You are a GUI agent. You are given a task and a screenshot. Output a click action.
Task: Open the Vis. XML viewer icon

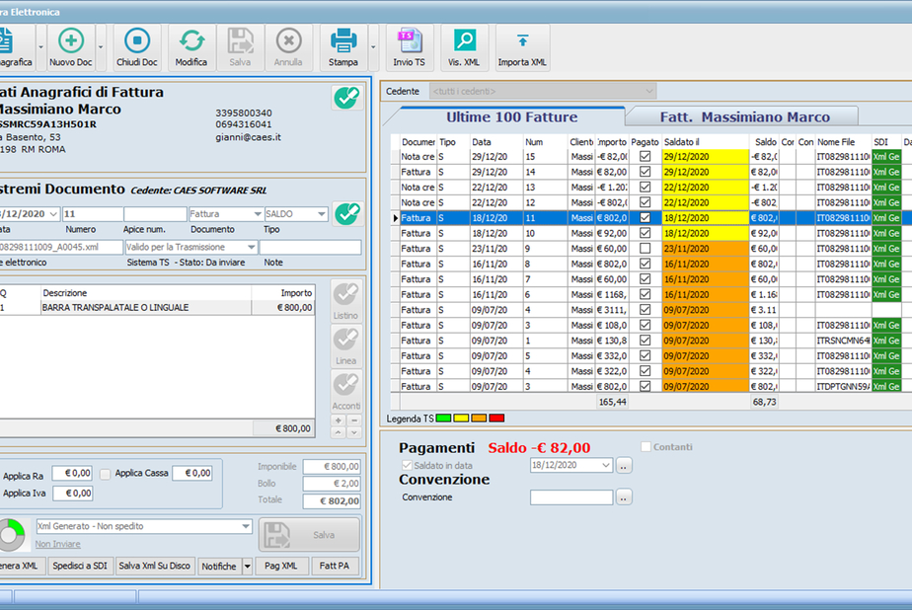pos(464,41)
